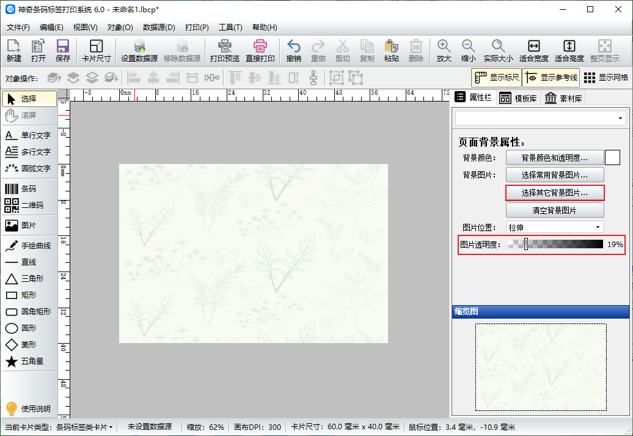
Task: Select the 圆角矩形 rounded rectangle tool
Action: click(x=29, y=311)
